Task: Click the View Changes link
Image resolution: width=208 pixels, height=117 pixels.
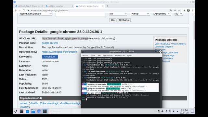Action: tap(179, 44)
